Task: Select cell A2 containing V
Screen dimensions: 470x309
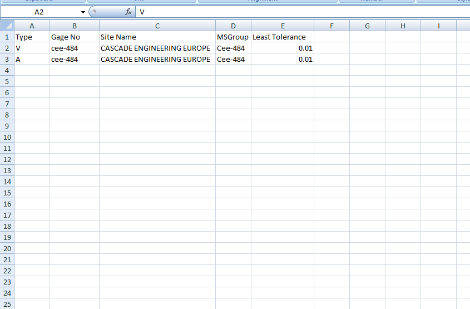Action: [x=32, y=48]
